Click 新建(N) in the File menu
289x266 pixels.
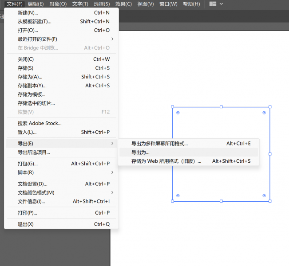tap(28, 12)
